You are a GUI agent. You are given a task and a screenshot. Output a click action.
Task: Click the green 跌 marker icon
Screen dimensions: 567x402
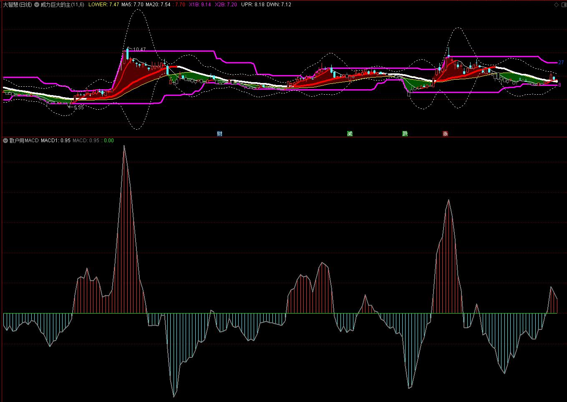(x=405, y=134)
